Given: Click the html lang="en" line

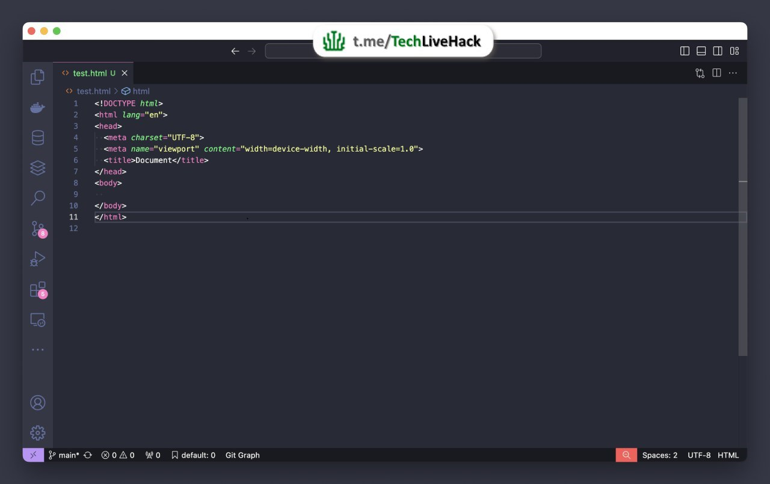Looking at the screenshot, I should [x=131, y=115].
